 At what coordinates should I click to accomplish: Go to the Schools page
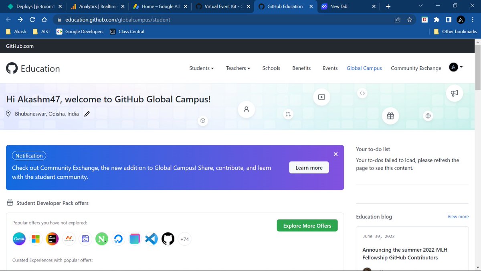click(x=271, y=68)
